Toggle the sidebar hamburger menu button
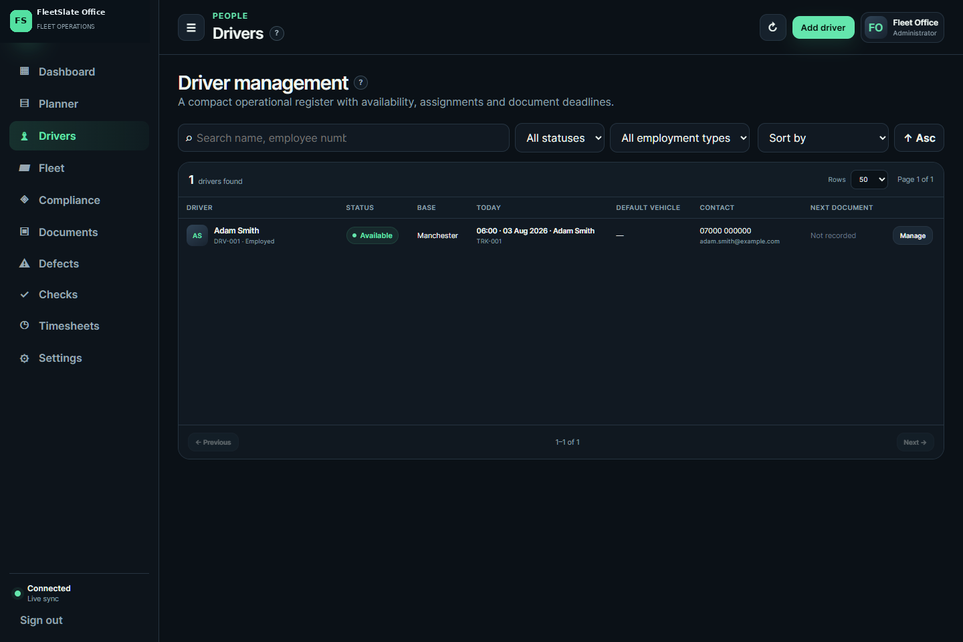Viewport: 963px width, 642px height. pos(191,27)
